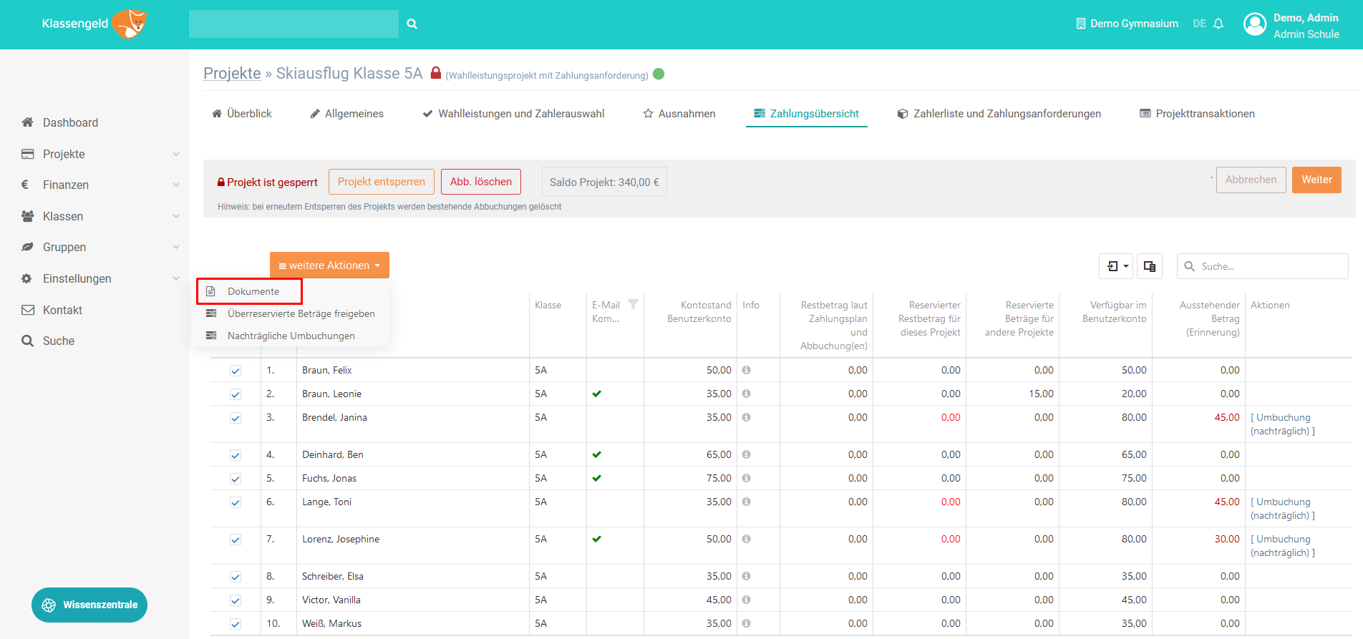1363x639 pixels.
Task: Expand the Projekte sidebar menu chevron
Action: [176, 154]
